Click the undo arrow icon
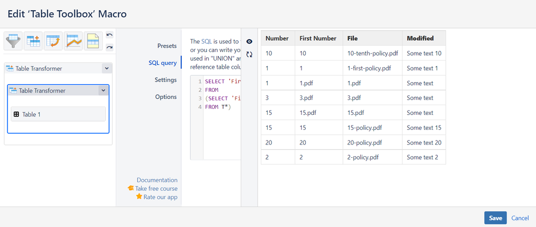 [109, 35]
